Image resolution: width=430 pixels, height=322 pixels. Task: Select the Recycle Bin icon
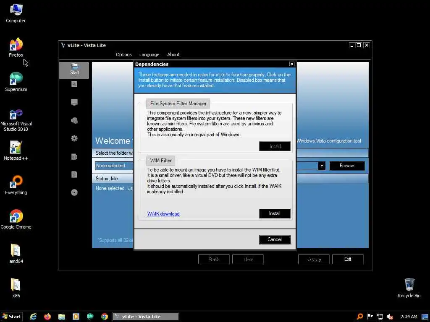tap(409, 288)
